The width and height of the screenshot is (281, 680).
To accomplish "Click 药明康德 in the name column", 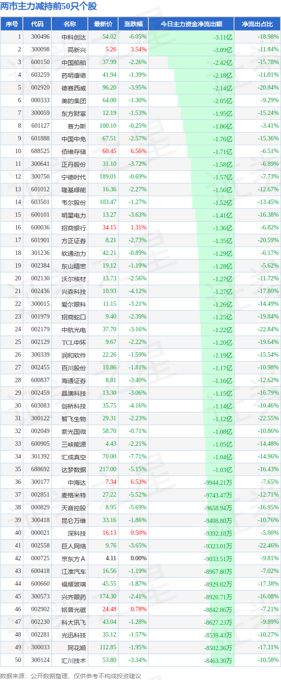I will pyautogui.click(x=74, y=75).
